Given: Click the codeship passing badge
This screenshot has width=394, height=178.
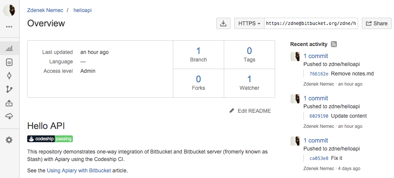Looking at the screenshot, I should [x=50, y=138].
